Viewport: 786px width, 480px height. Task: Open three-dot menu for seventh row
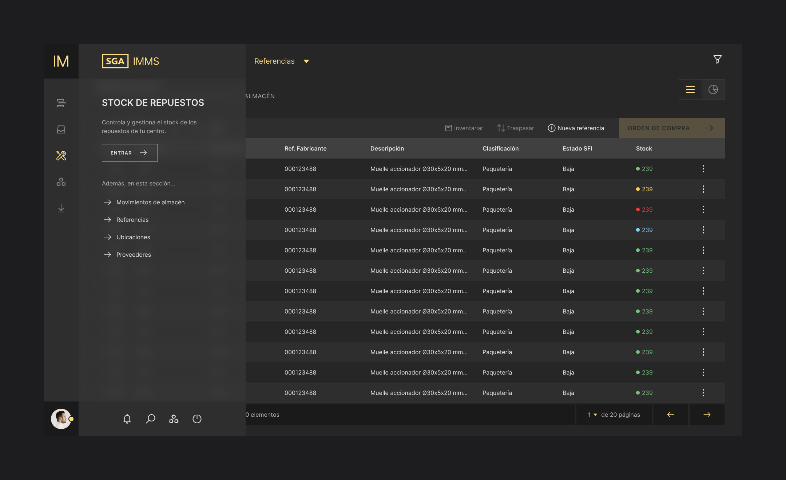(703, 291)
